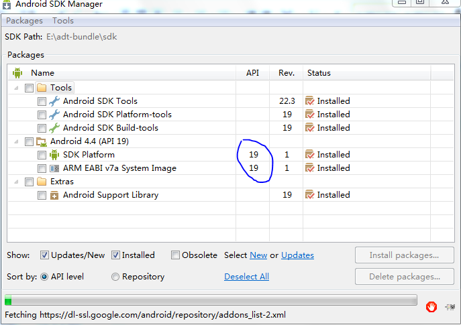The image size is (461, 325).
Task: Select the Repository sort radio button
Action: (115, 277)
